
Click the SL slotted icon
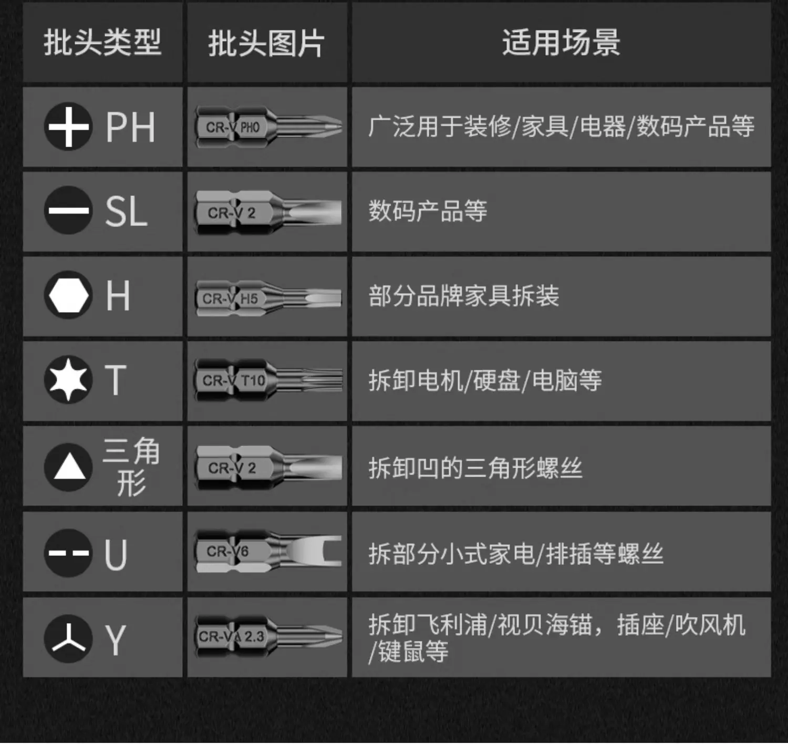pos(68,211)
